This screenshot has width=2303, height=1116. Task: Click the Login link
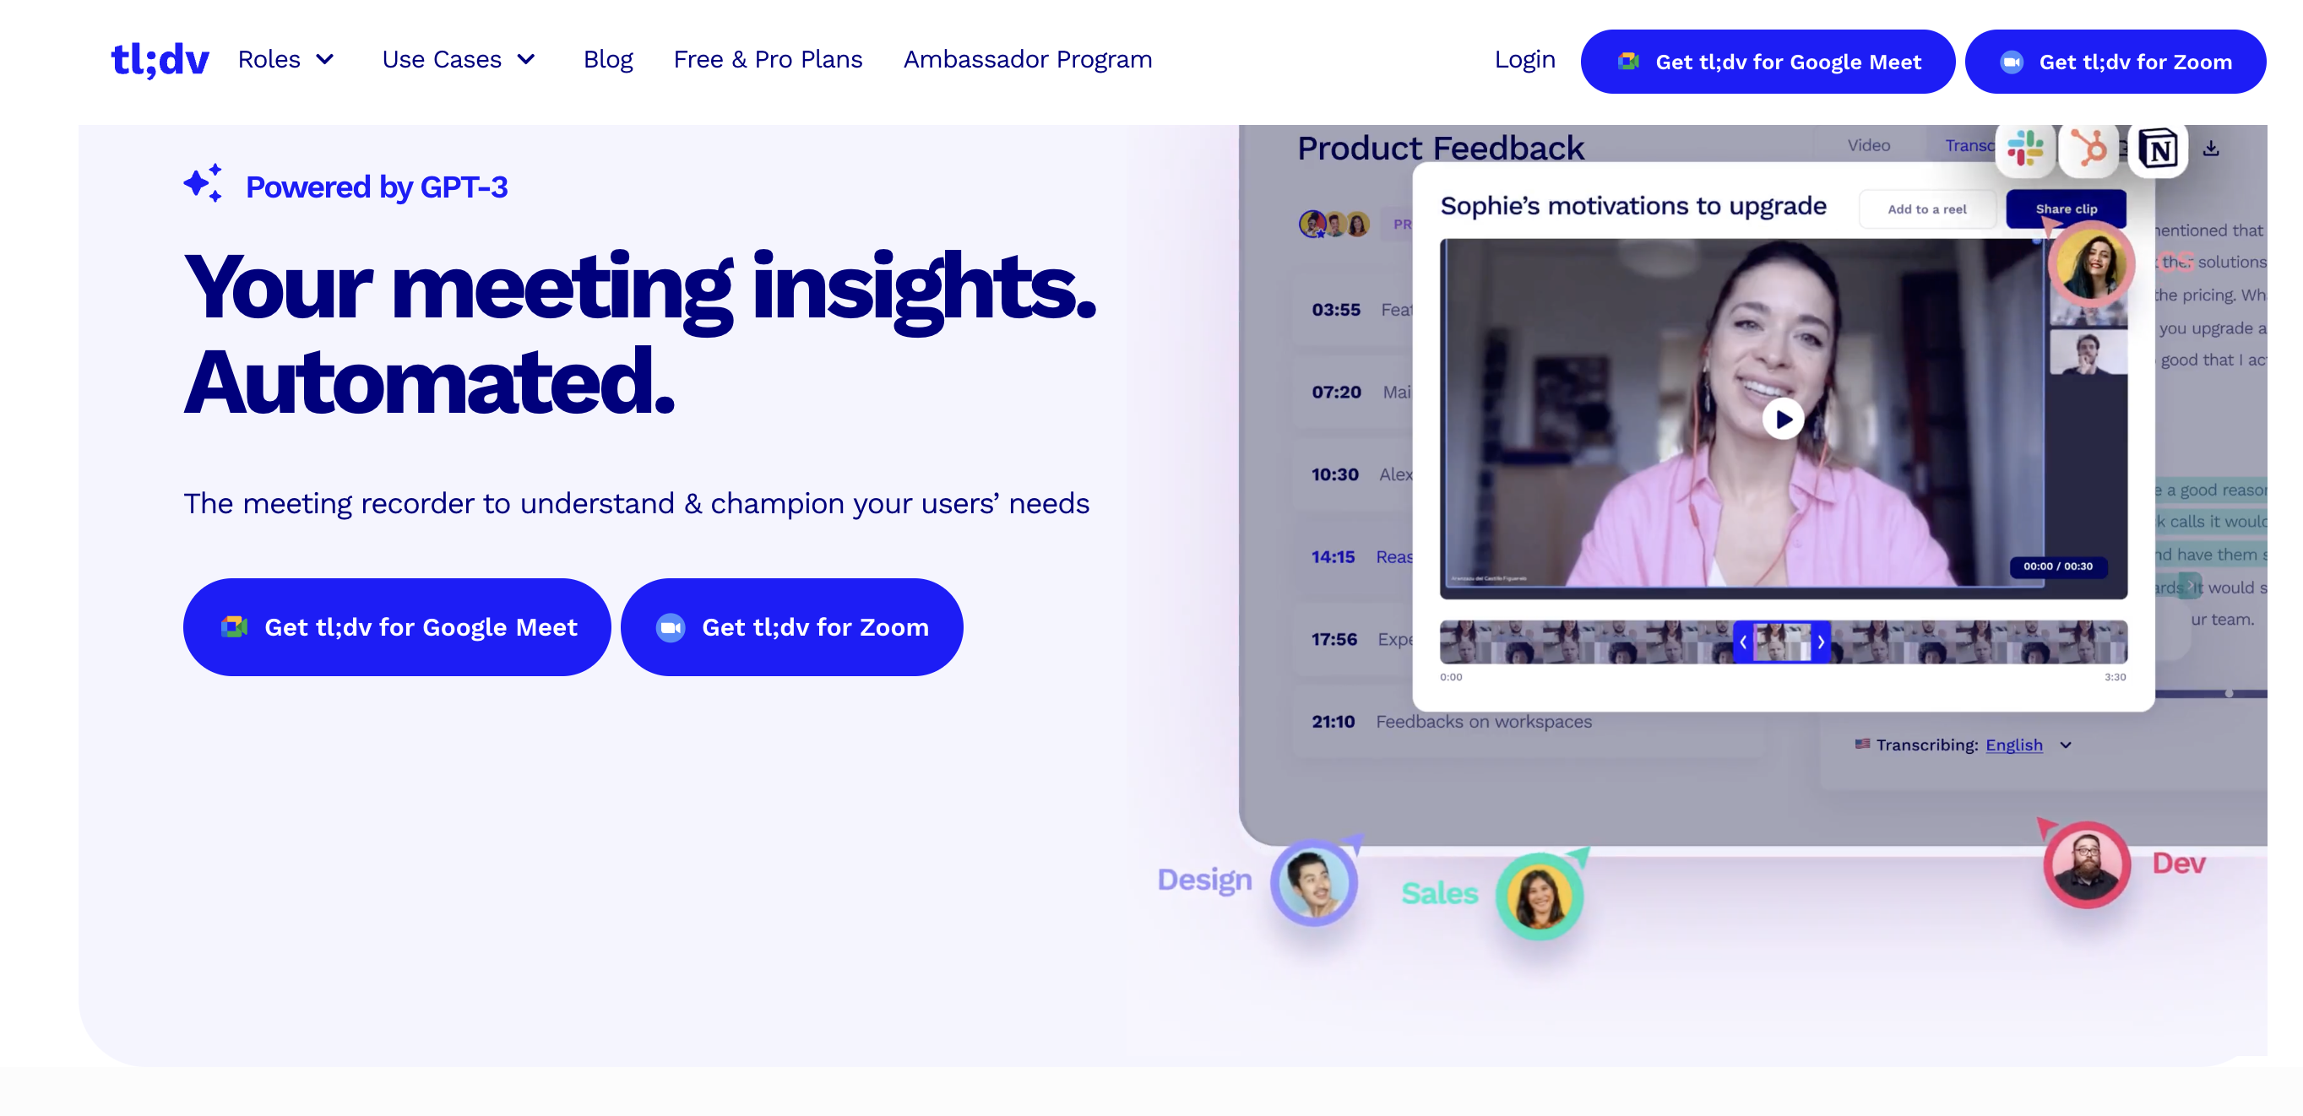tap(1524, 60)
